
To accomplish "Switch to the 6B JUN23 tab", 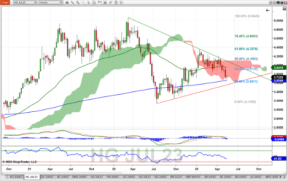I will [240, 177].
